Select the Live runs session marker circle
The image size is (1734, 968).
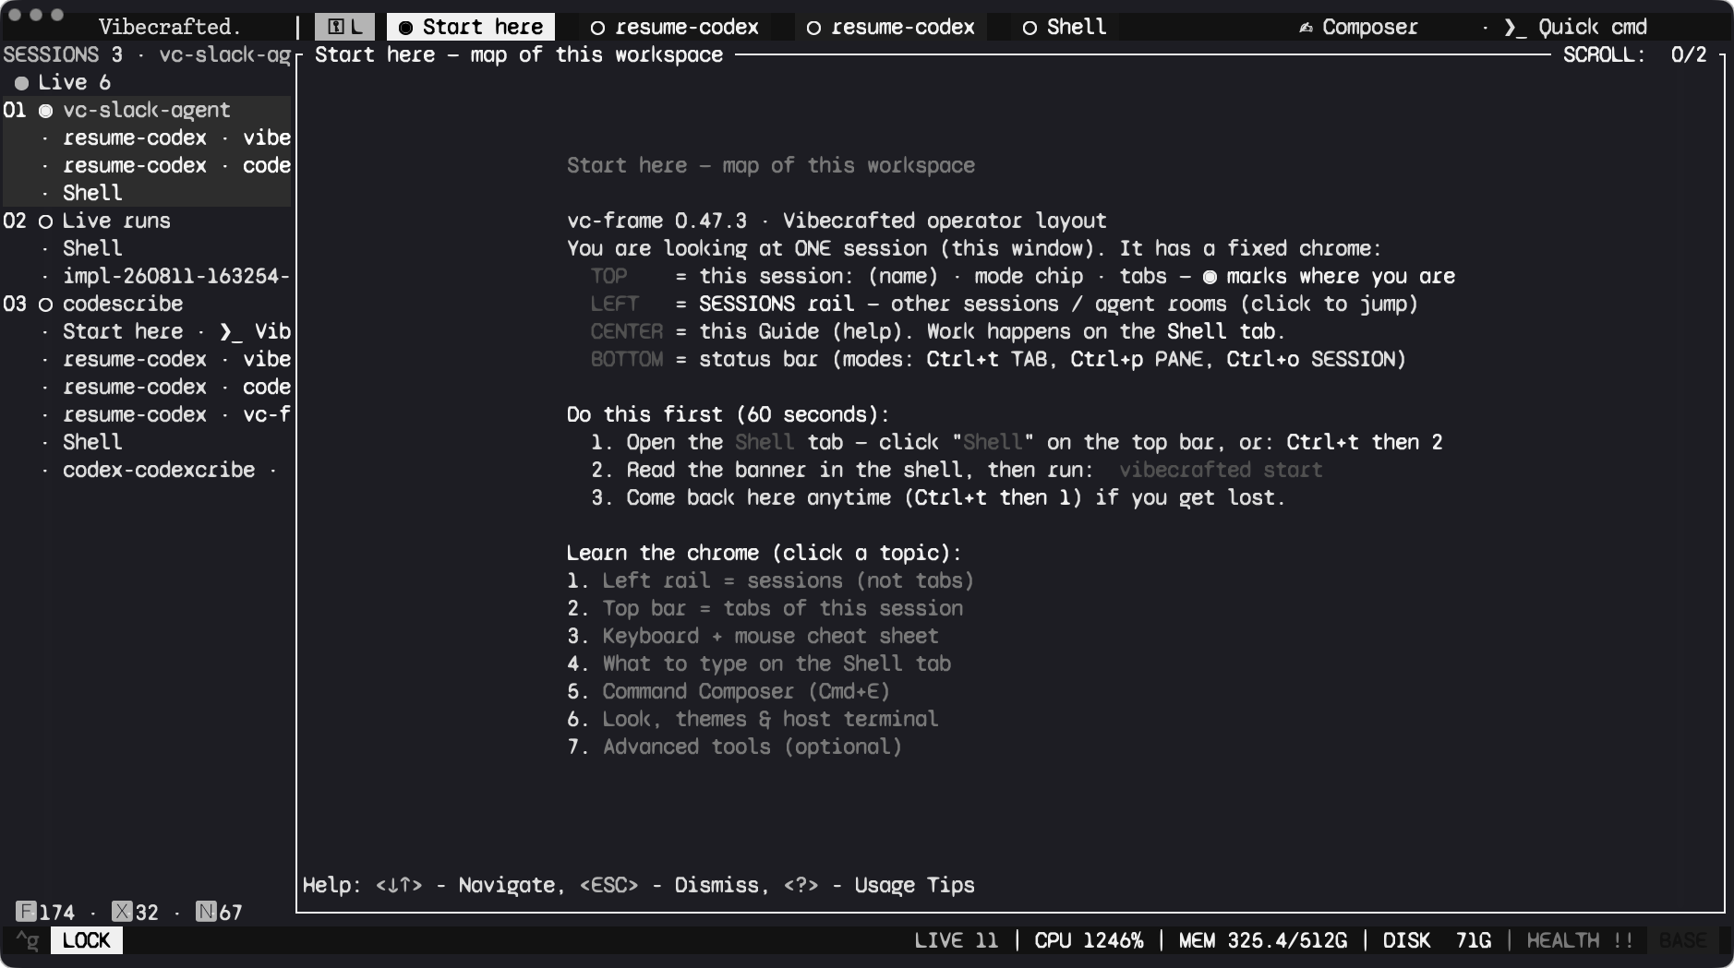[x=45, y=221]
